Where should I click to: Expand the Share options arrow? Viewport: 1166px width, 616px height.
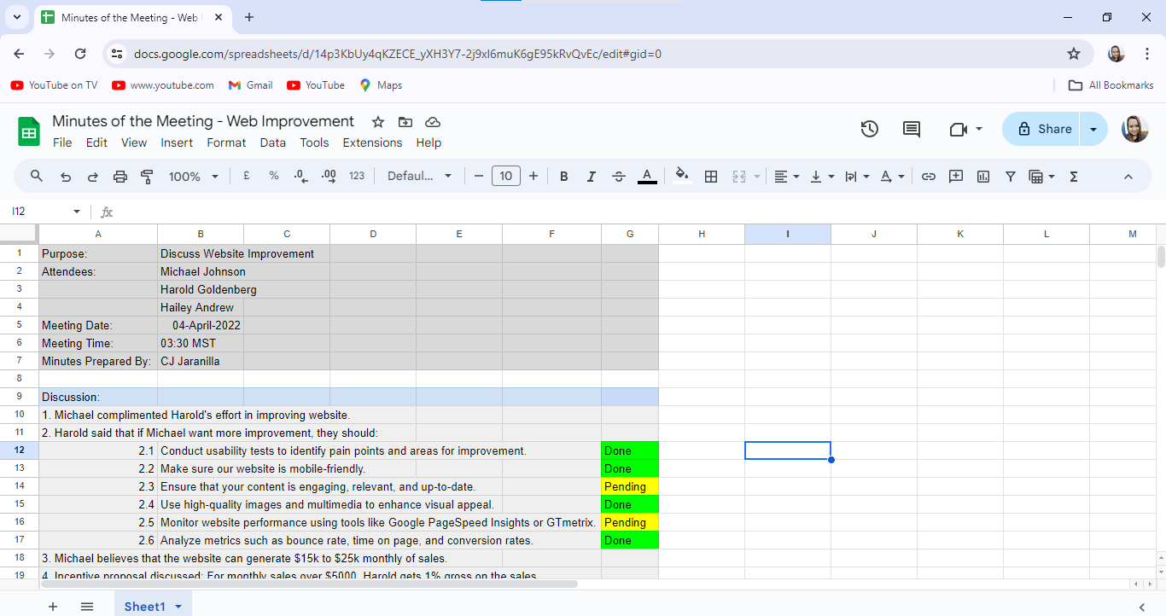coord(1093,129)
